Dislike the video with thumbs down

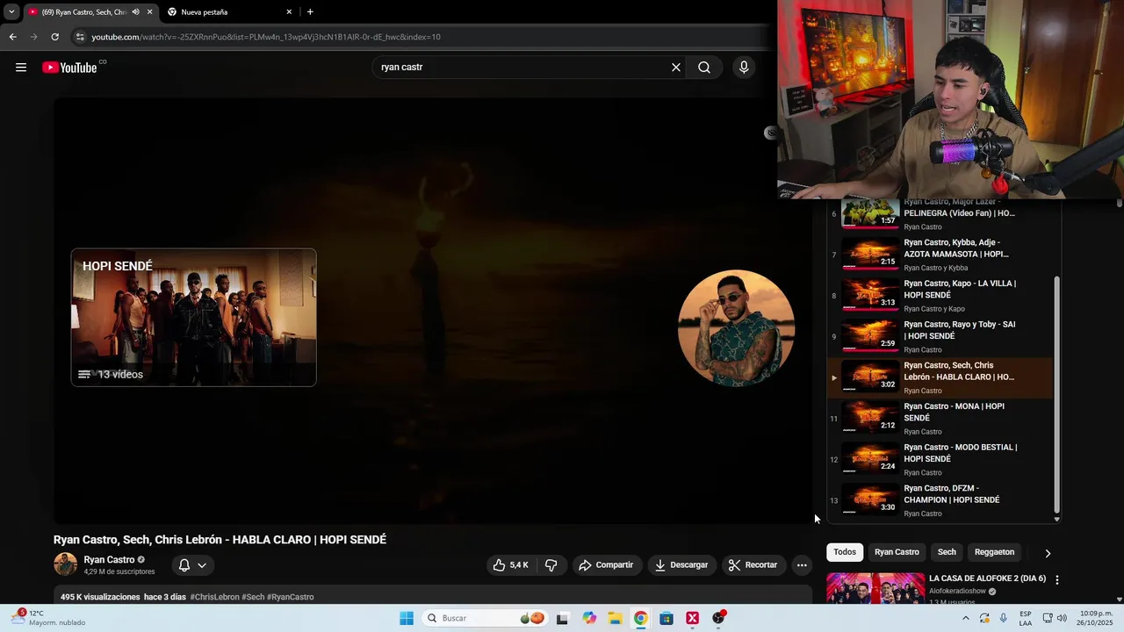tap(551, 565)
